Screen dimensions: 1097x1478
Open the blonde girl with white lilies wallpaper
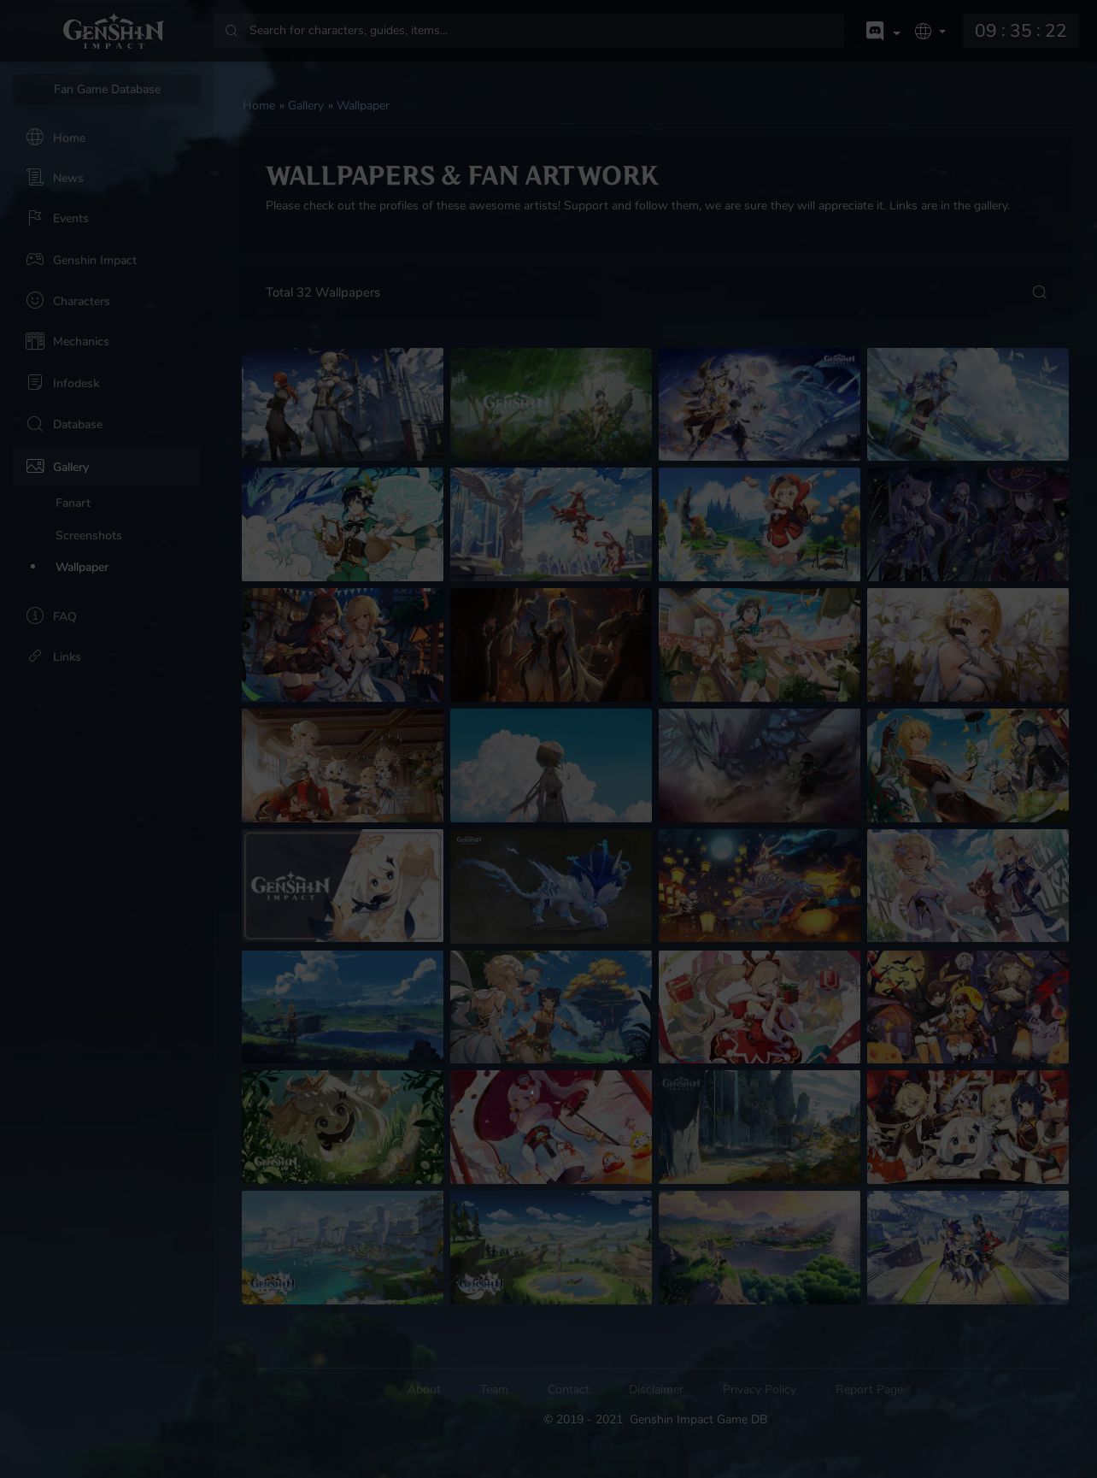click(968, 645)
